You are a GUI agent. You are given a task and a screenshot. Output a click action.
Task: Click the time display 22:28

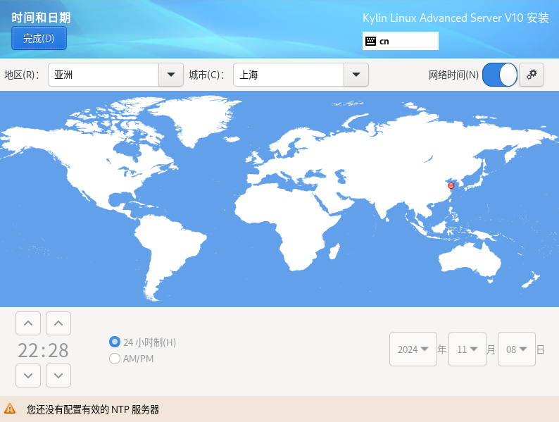click(43, 350)
